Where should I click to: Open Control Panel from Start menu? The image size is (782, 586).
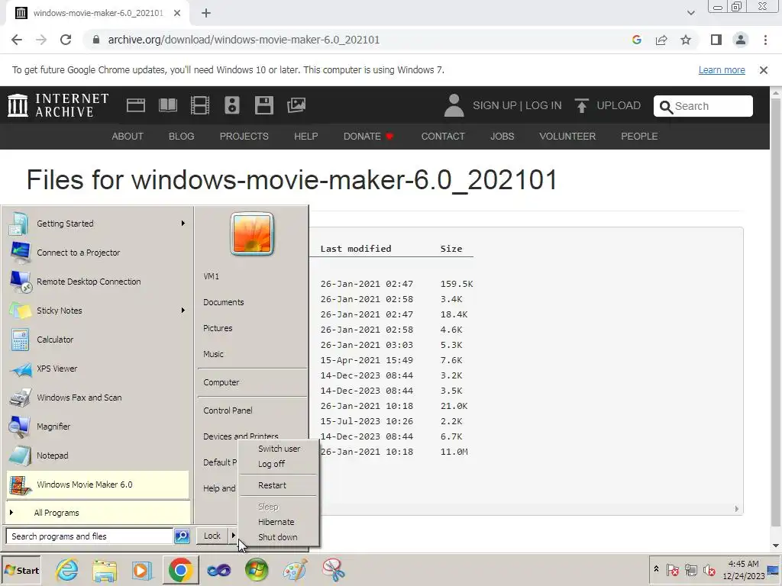point(251,411)
